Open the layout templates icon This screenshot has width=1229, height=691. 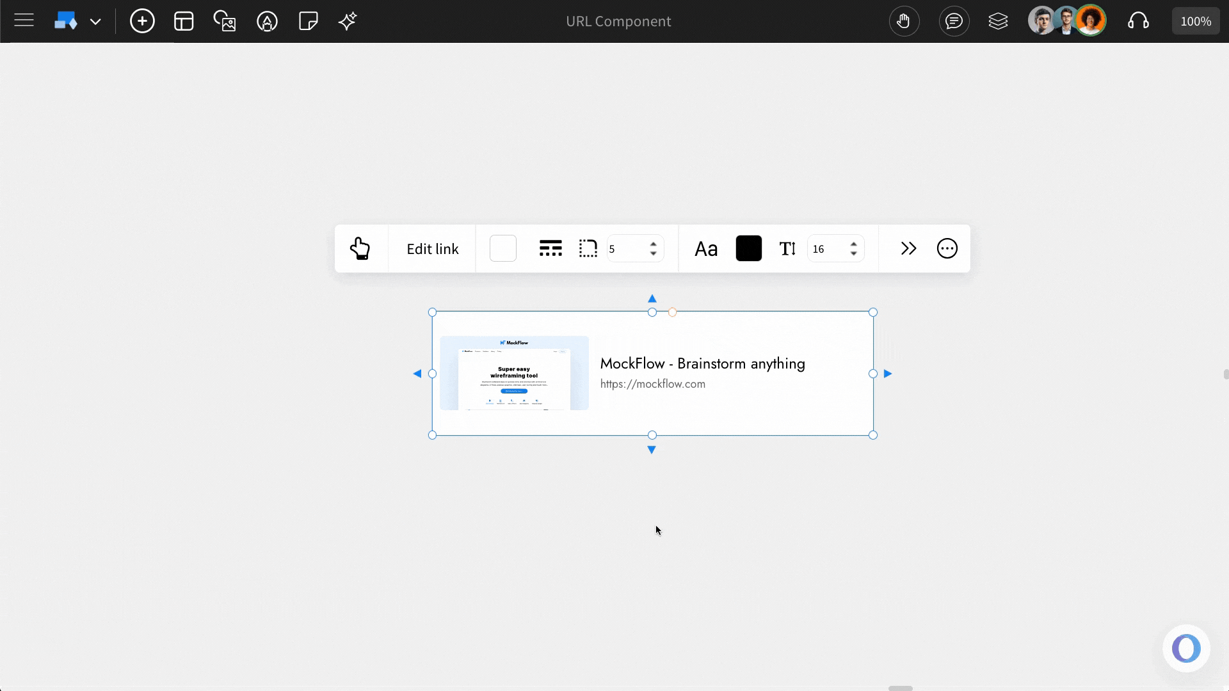tap(184, 21)
